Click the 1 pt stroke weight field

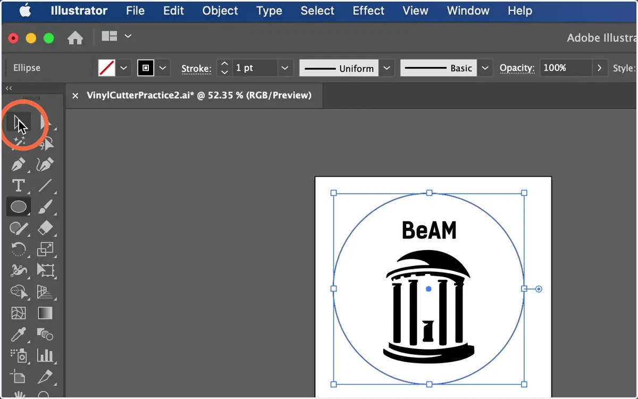(x=255, y=68)
